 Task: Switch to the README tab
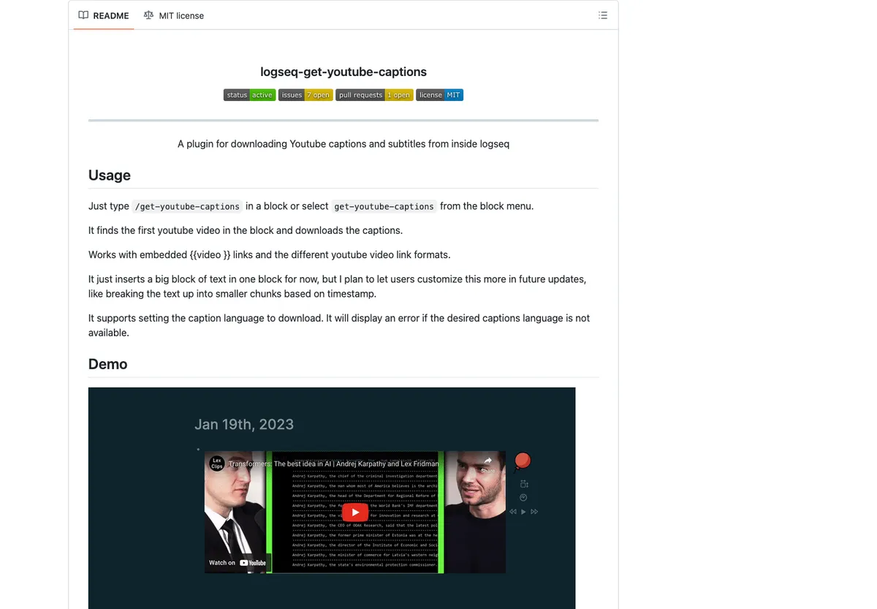click(x=104, y=15)
